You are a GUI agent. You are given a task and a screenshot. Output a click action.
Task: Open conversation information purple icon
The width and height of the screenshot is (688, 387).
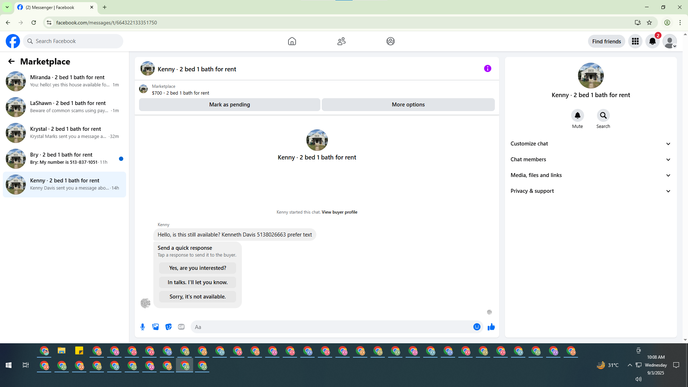(x=488, y=68)
